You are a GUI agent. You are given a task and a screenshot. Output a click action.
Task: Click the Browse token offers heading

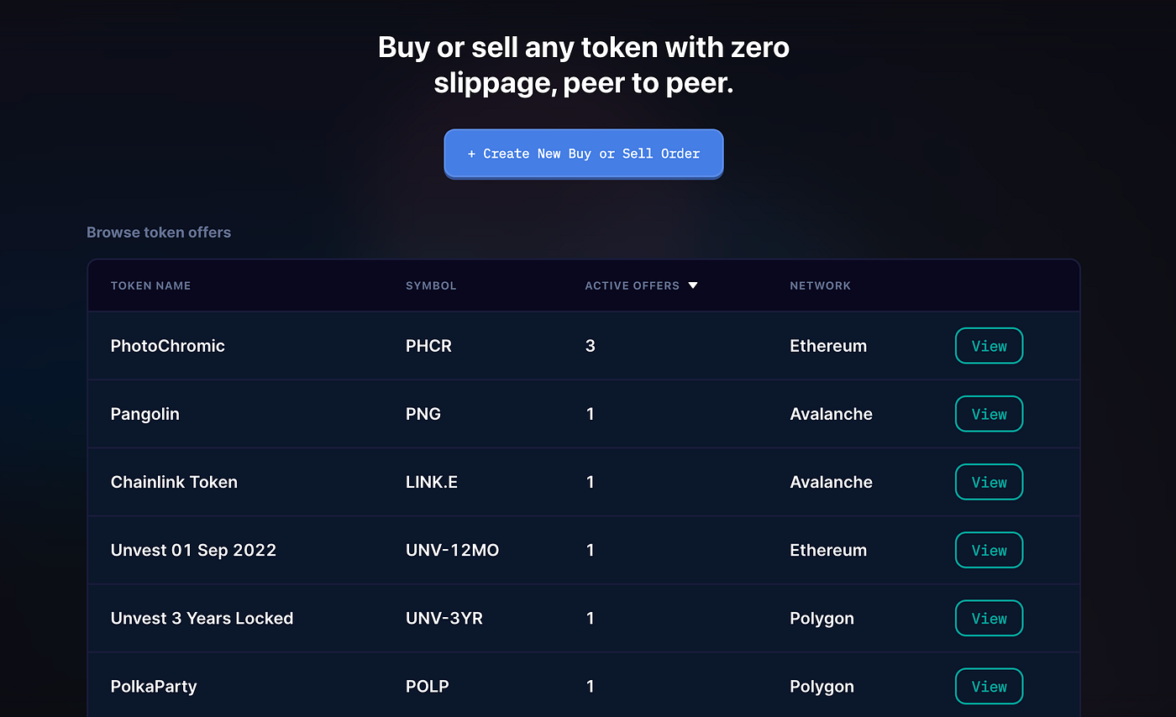(x=159, y=232)
